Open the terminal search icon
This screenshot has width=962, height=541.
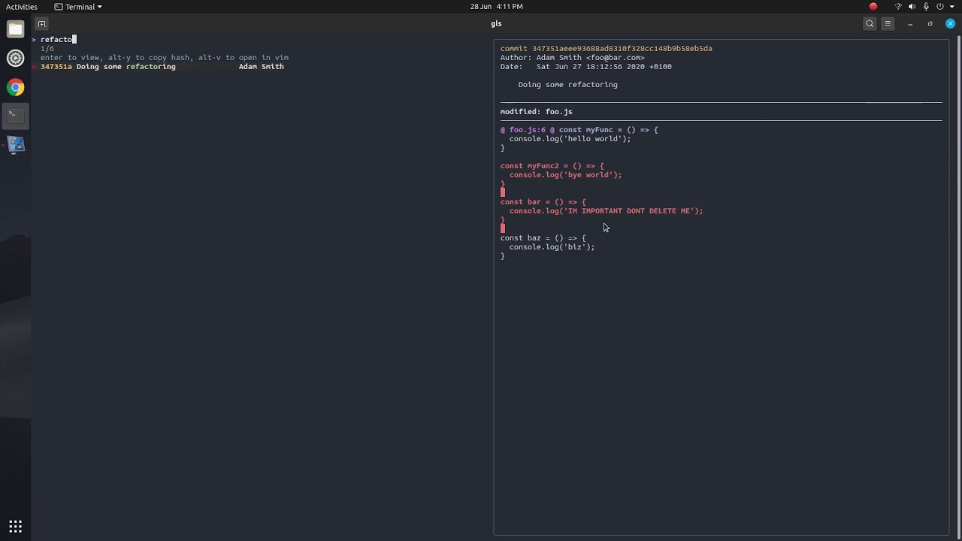coord(870,24)
